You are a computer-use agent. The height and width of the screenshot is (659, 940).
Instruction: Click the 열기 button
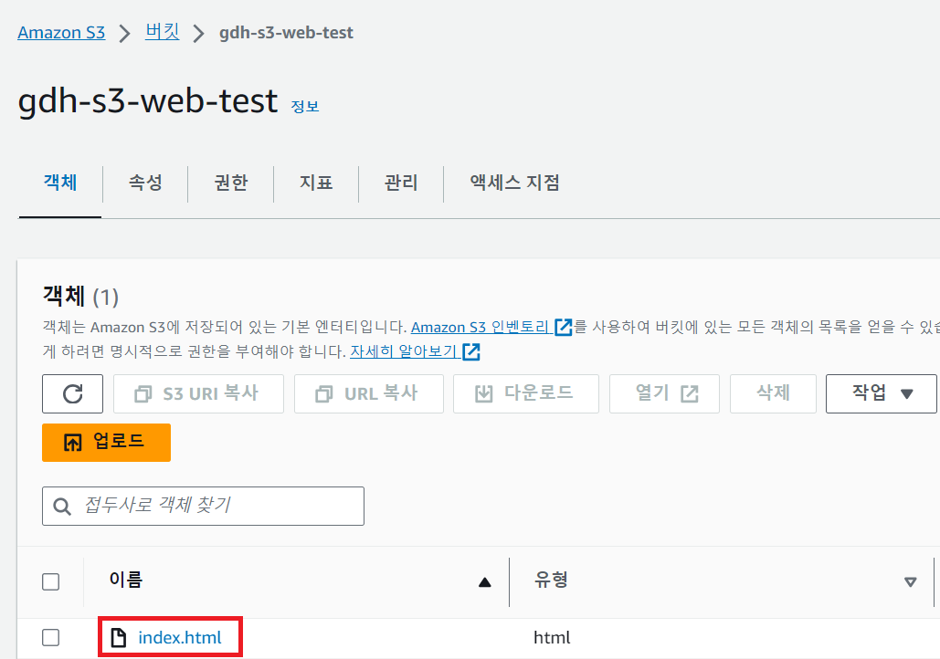pyautogui.click(x=664, y=393)
